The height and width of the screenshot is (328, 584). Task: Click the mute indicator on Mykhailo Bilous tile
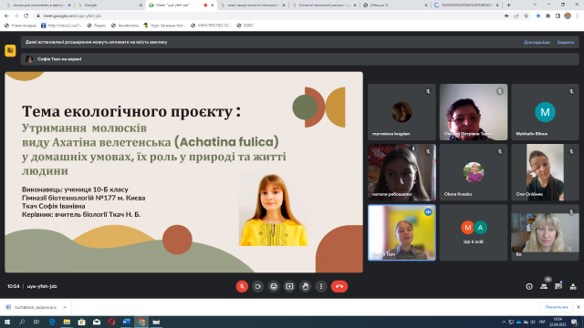pos(571,91)
